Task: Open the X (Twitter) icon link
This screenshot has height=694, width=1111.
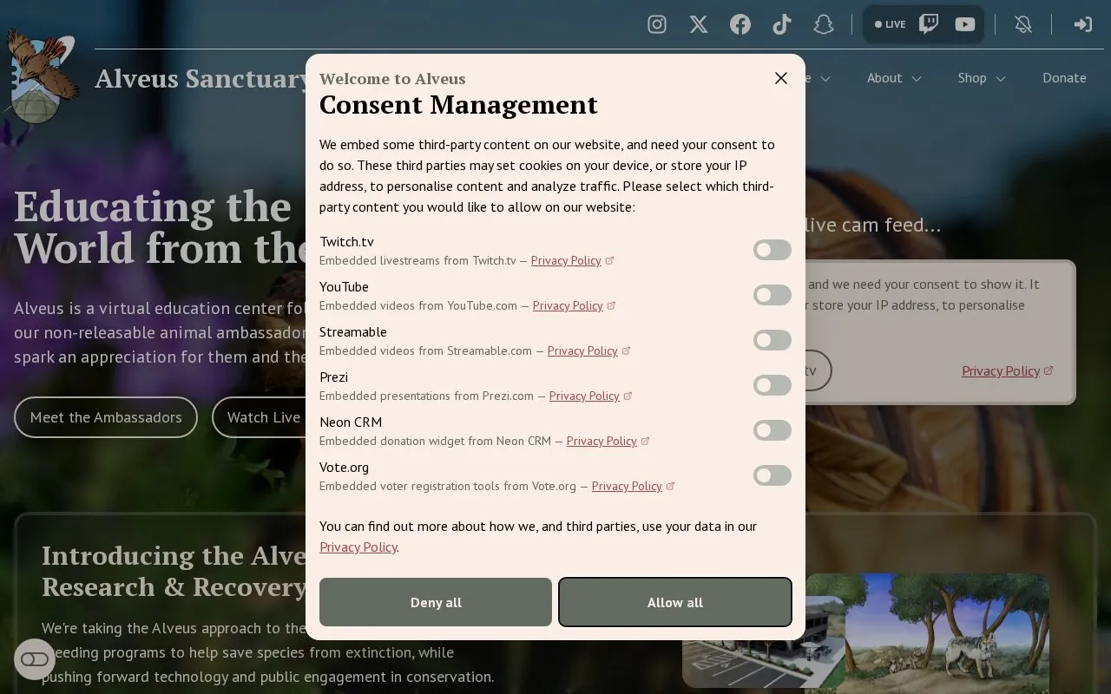Action: pyautogui.click(x=699, y=24)
